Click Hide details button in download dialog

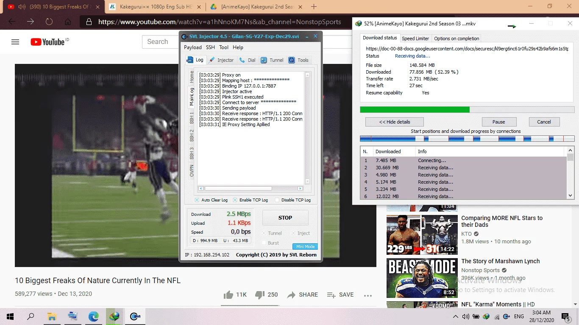(x=395, y=122)
